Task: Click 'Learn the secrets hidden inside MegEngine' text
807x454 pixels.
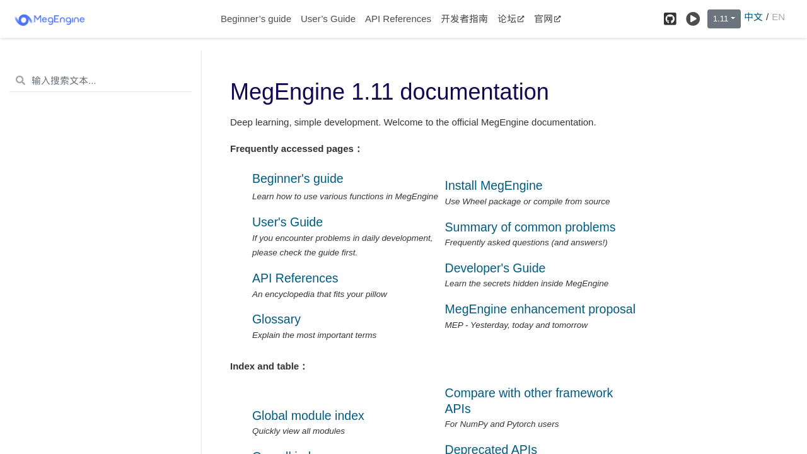Action: (527, 284)
